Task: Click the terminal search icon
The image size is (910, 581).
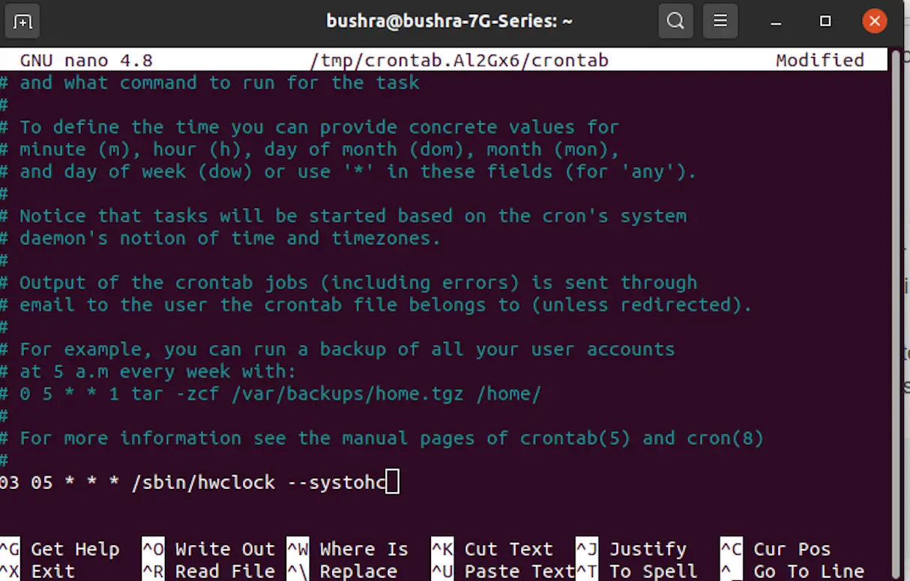Action: pyautogui.click(x=675, y=21)
